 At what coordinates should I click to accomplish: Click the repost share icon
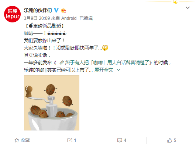click(70, 140)
